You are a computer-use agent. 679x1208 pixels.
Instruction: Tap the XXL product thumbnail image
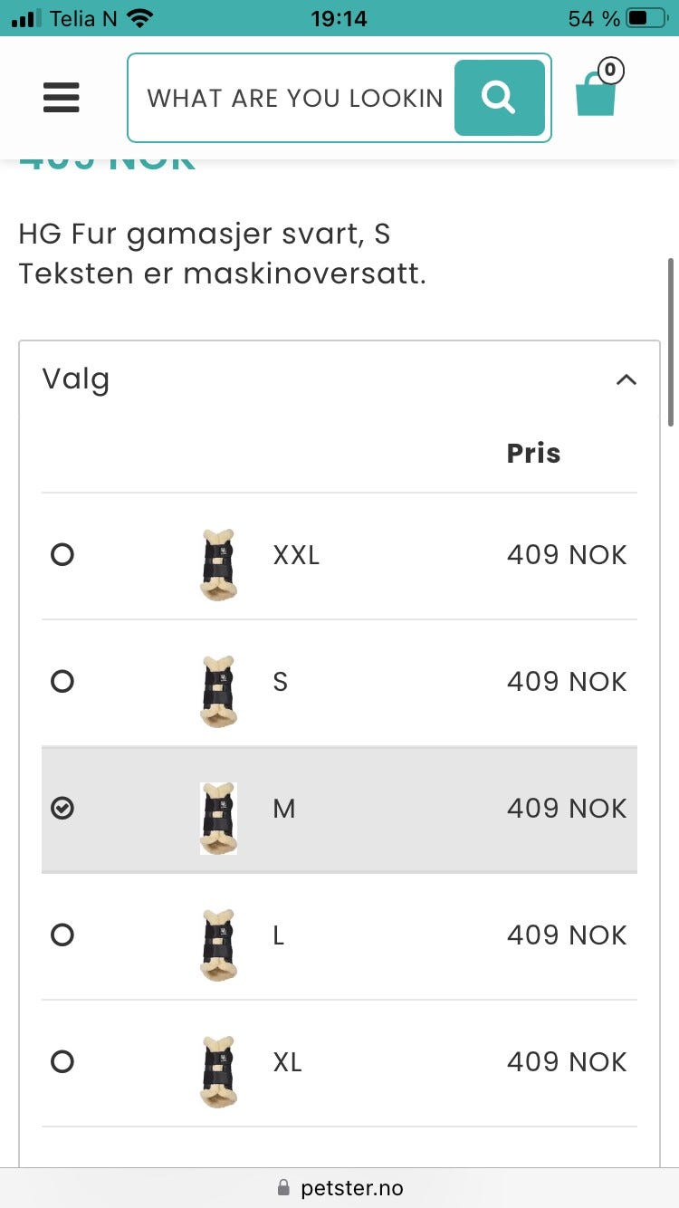tap(217, 564)
